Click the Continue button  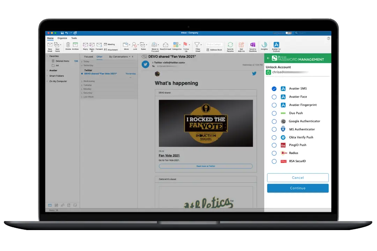(298, 188)
